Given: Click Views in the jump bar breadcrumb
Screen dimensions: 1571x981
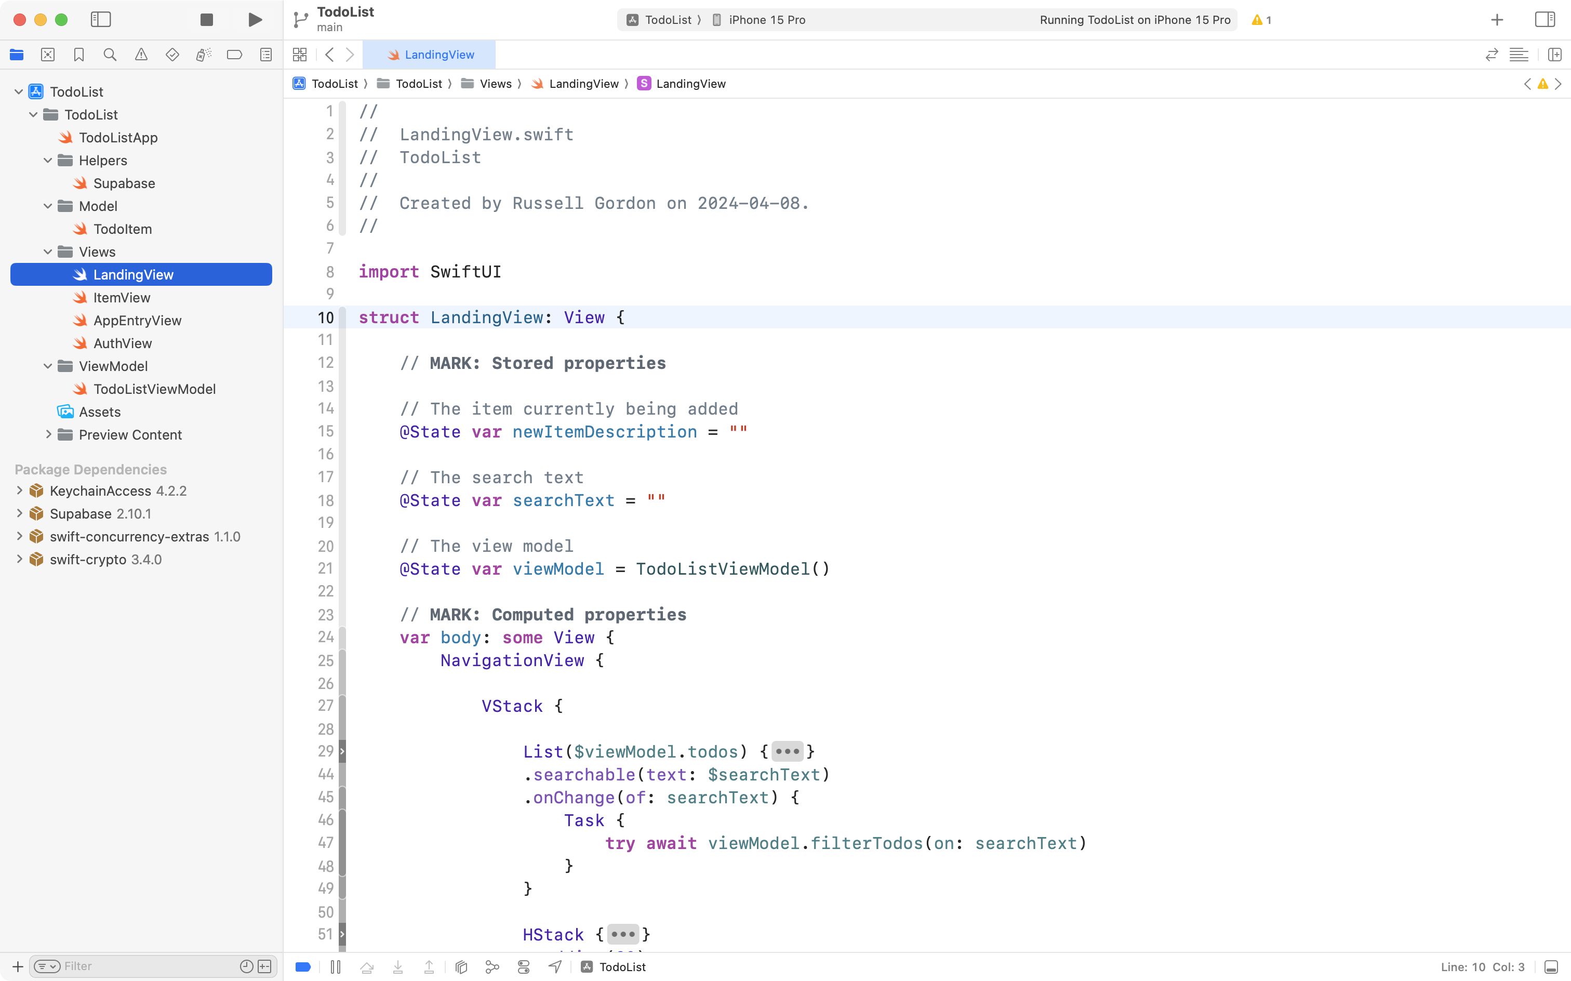Looking at the screenshot, I should tap(496, 84).
